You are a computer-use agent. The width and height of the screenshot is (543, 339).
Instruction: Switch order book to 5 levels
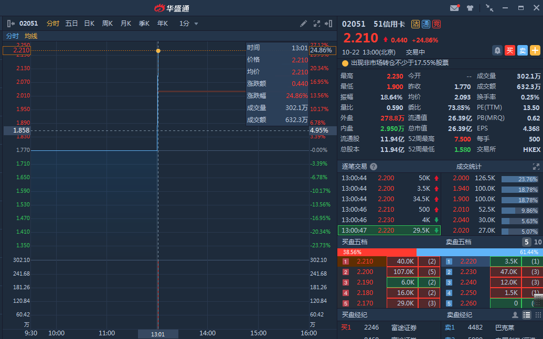tap(526, 242)
